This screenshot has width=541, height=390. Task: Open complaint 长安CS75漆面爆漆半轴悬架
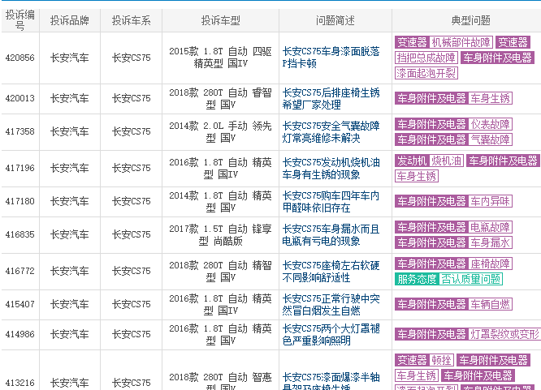coord(331,380)
